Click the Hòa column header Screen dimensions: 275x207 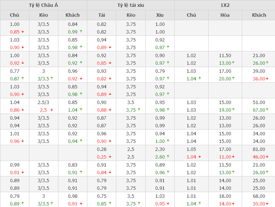click(225, 15)
